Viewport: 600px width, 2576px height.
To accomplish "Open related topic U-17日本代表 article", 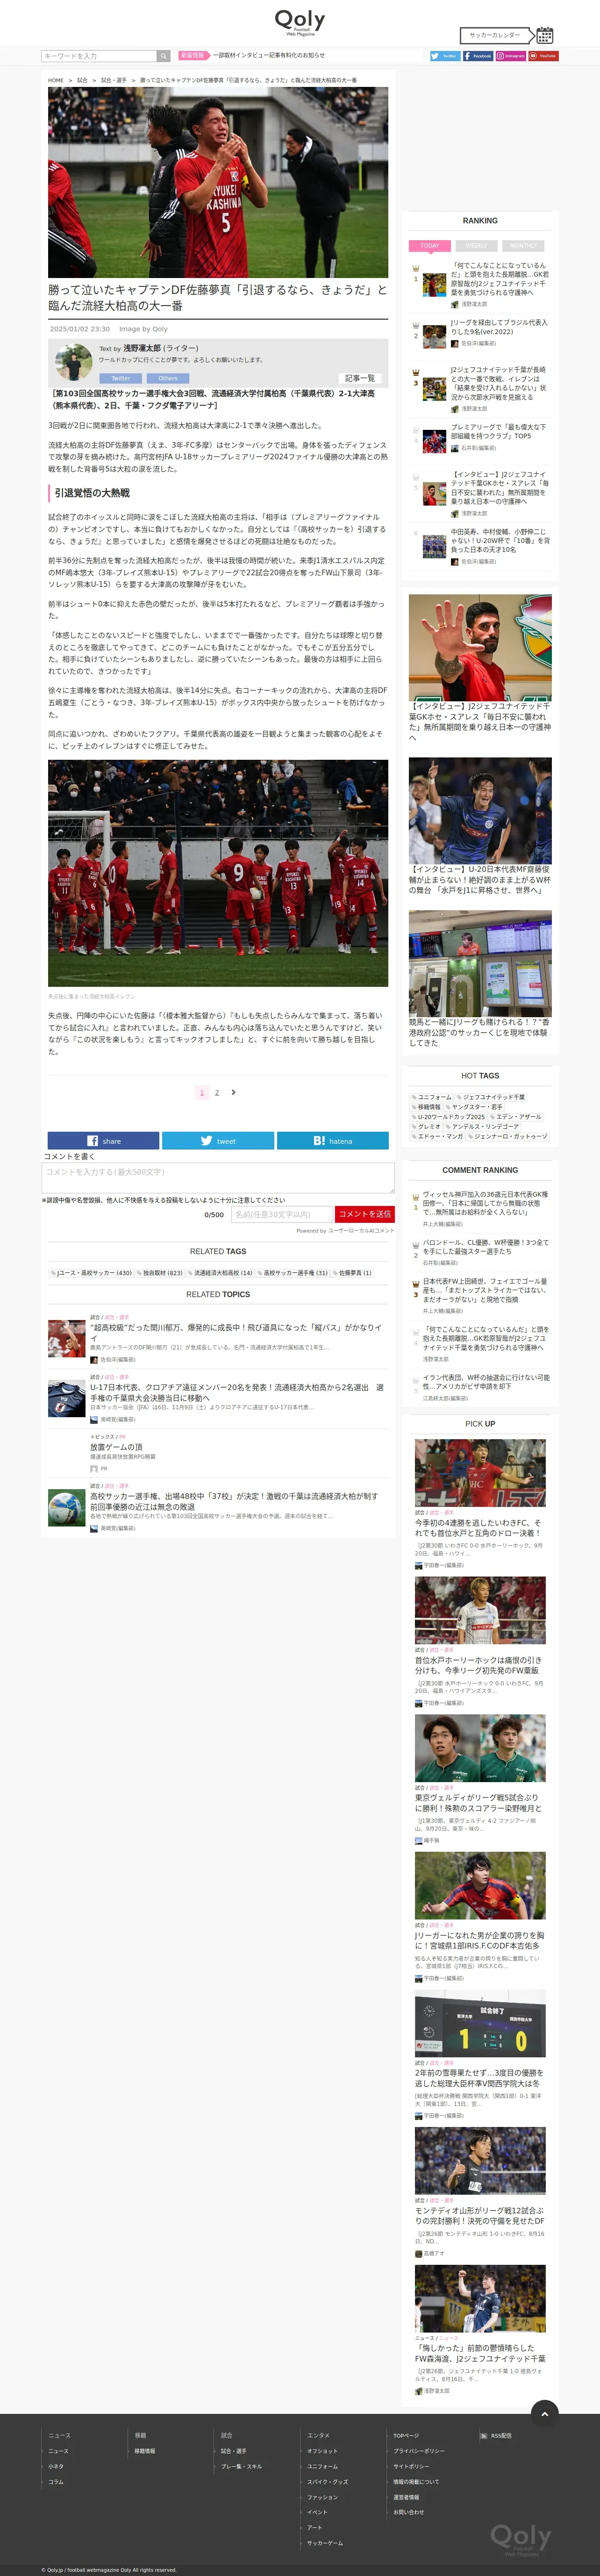I will tap(237, 1393).
